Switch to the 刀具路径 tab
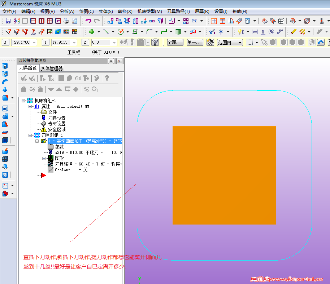 coord(28,68)
